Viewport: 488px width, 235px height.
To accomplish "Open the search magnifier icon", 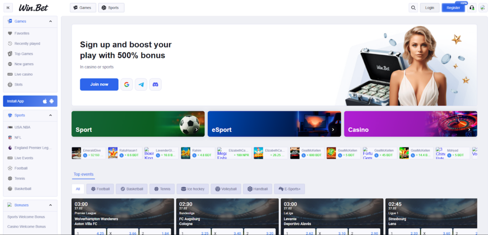I will [x=413, y=8].
